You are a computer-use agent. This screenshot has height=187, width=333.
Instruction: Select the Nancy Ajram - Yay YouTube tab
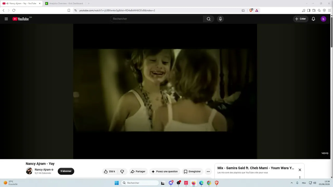tap(22, 3)
